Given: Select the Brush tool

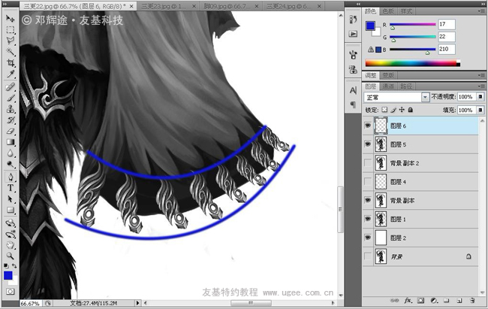Looking at the screenshot, I should point(10,98).
